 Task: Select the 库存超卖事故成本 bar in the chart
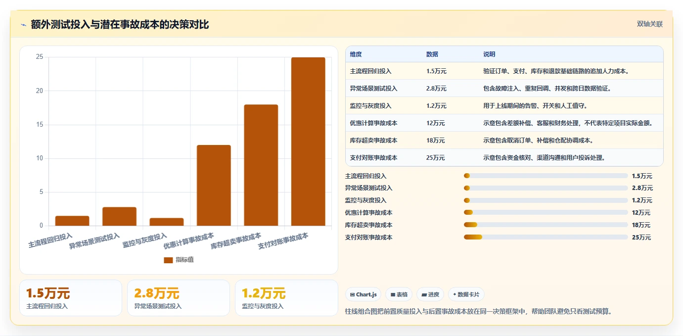261,165
